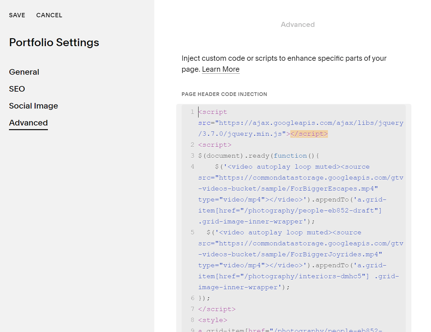Switch to the SEO tab
Screen dimensions: 431x332
click(x=17, y=89)
